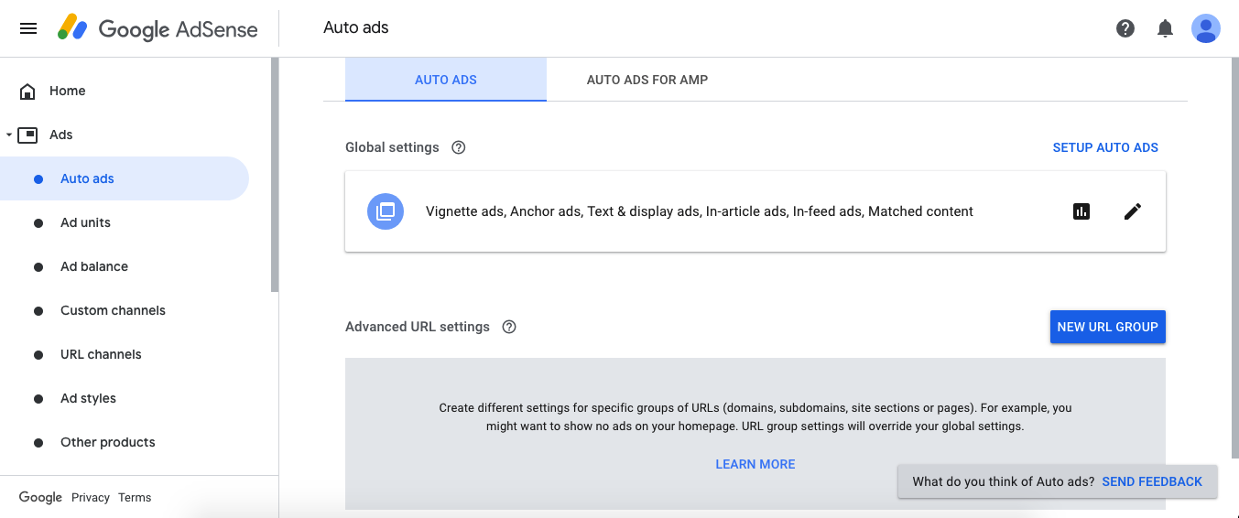Show help for Global settings

(x=459, y=147)
